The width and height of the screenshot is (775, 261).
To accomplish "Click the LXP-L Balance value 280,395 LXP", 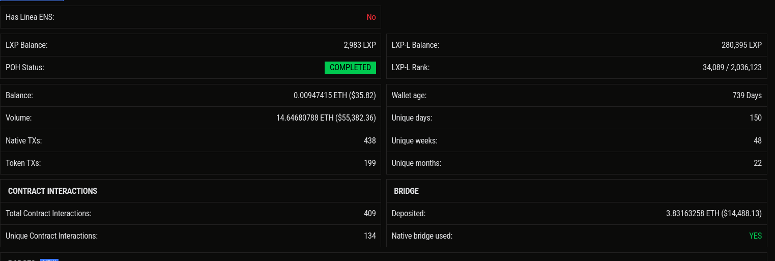I will 741,45.
